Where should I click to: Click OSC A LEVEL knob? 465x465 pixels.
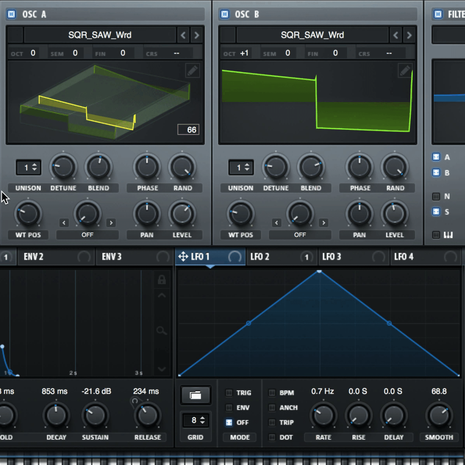[182, 214]
